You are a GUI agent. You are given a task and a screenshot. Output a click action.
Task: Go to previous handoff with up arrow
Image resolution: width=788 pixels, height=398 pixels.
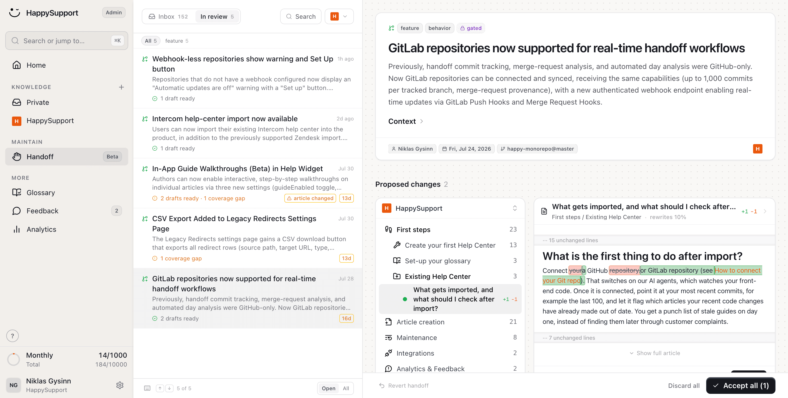pos(160,388)
